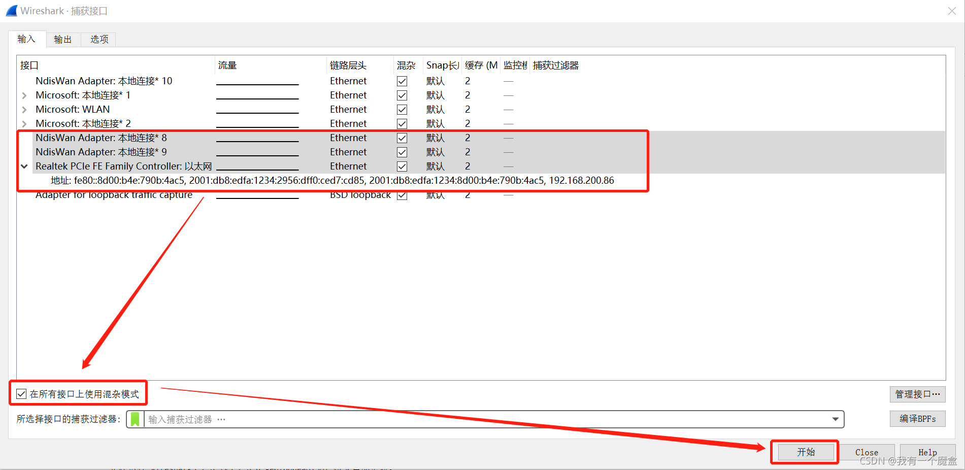Select the Microsoft: 本地连接* 2 interface
This screenshot has height=470, width=965.
pos(83,124)
